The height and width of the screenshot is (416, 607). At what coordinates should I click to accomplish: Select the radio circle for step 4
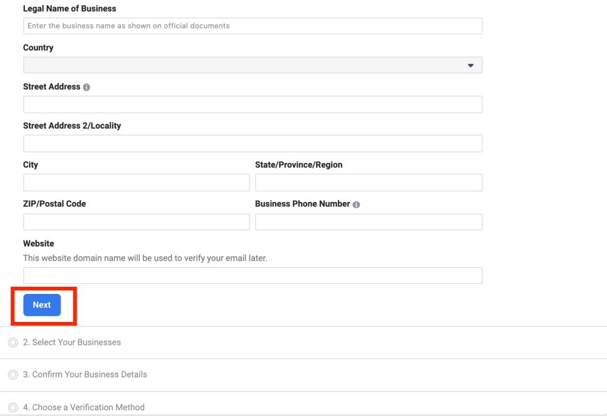13,407
